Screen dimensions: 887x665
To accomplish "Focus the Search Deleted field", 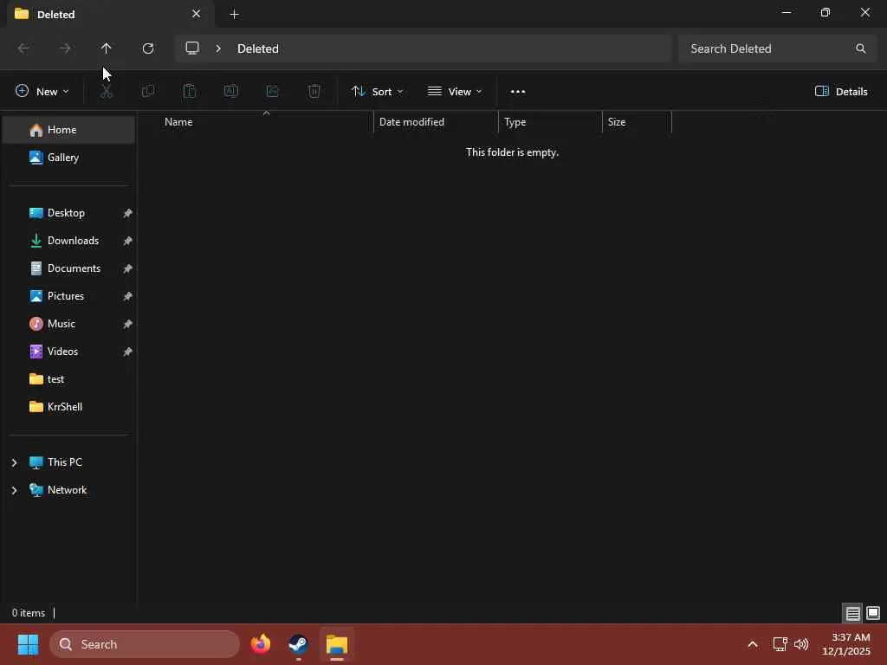I will coord(779,48).
